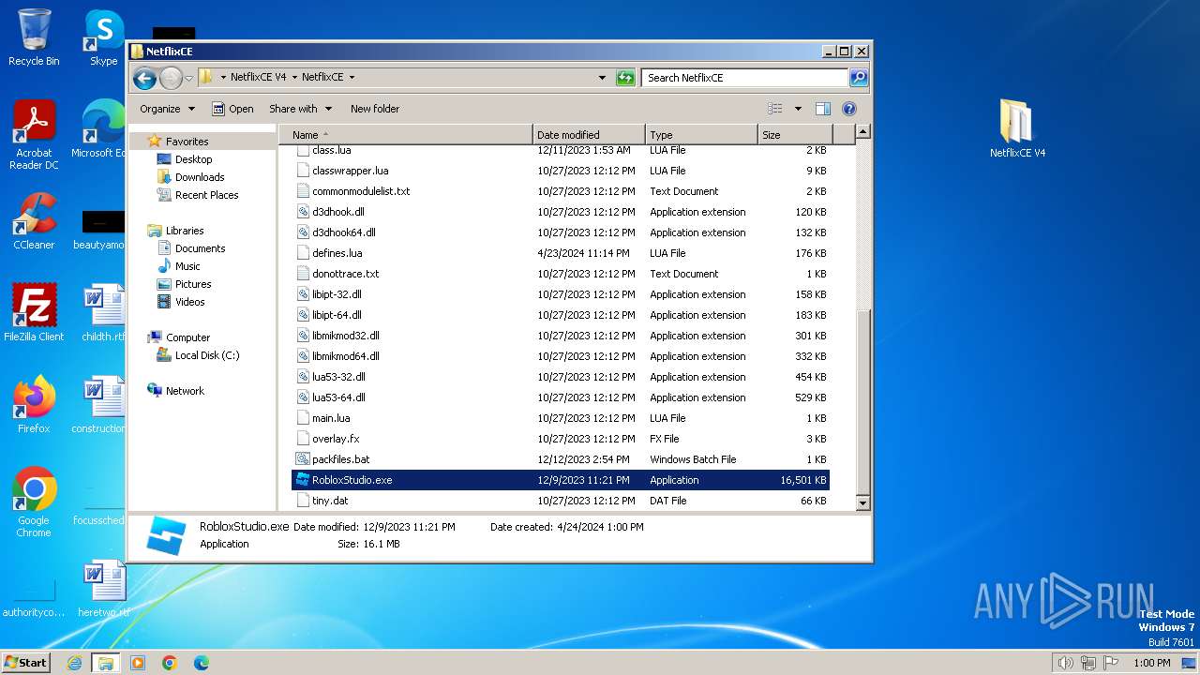Select the libmikmod64.dll file icon
This screenshot has height=675, width=1200.
click(x=303, y=356)
